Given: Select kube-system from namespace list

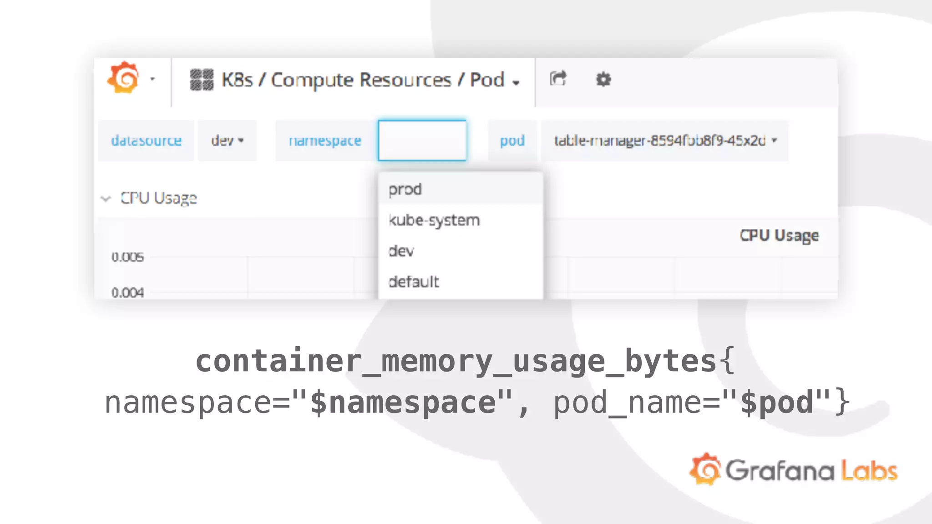Looking at the screenshot, I should tap(461, 220).
